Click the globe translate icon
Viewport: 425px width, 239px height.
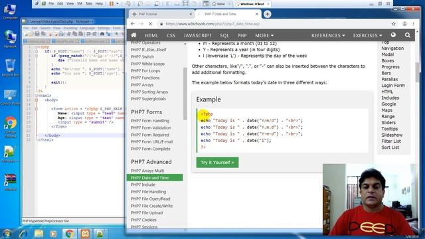pyautogui.click(x=393, y=35)
